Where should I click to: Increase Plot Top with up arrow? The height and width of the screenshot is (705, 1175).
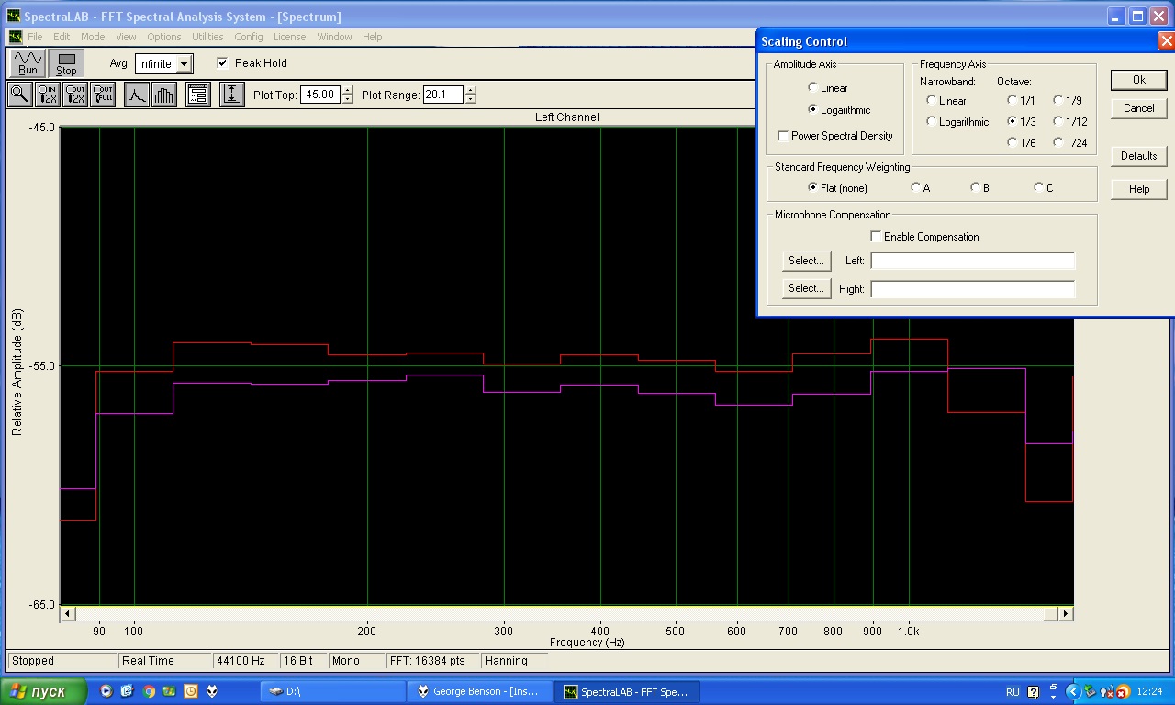(x=347, y=90)
